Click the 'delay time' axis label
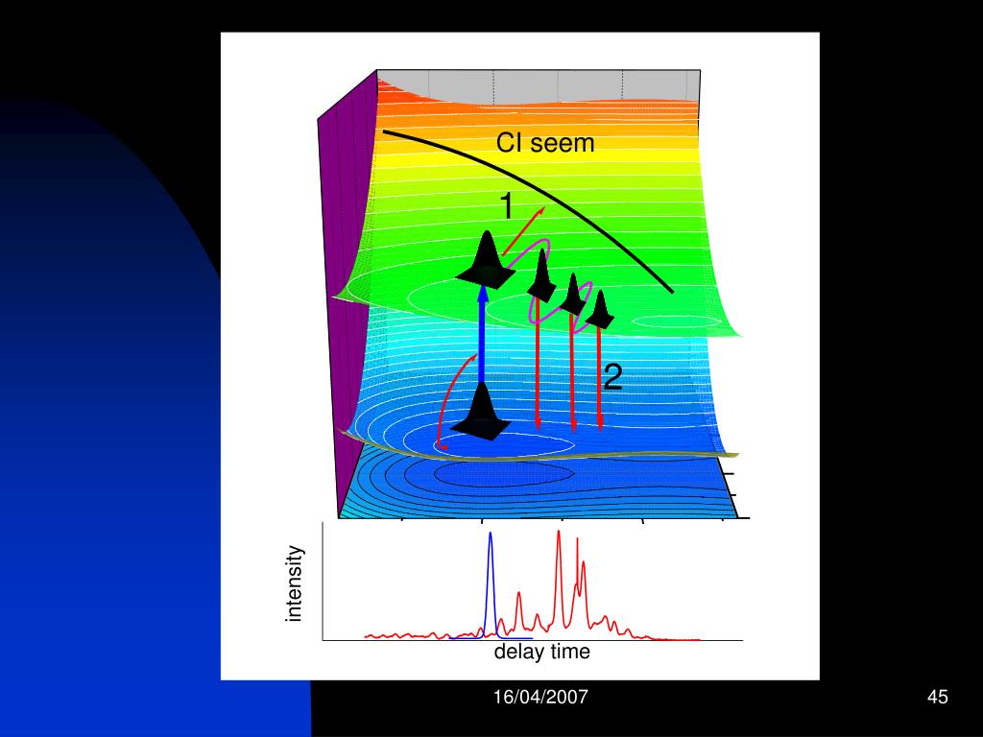The width and height of the screenshot is (983, 737). point(541,652)
